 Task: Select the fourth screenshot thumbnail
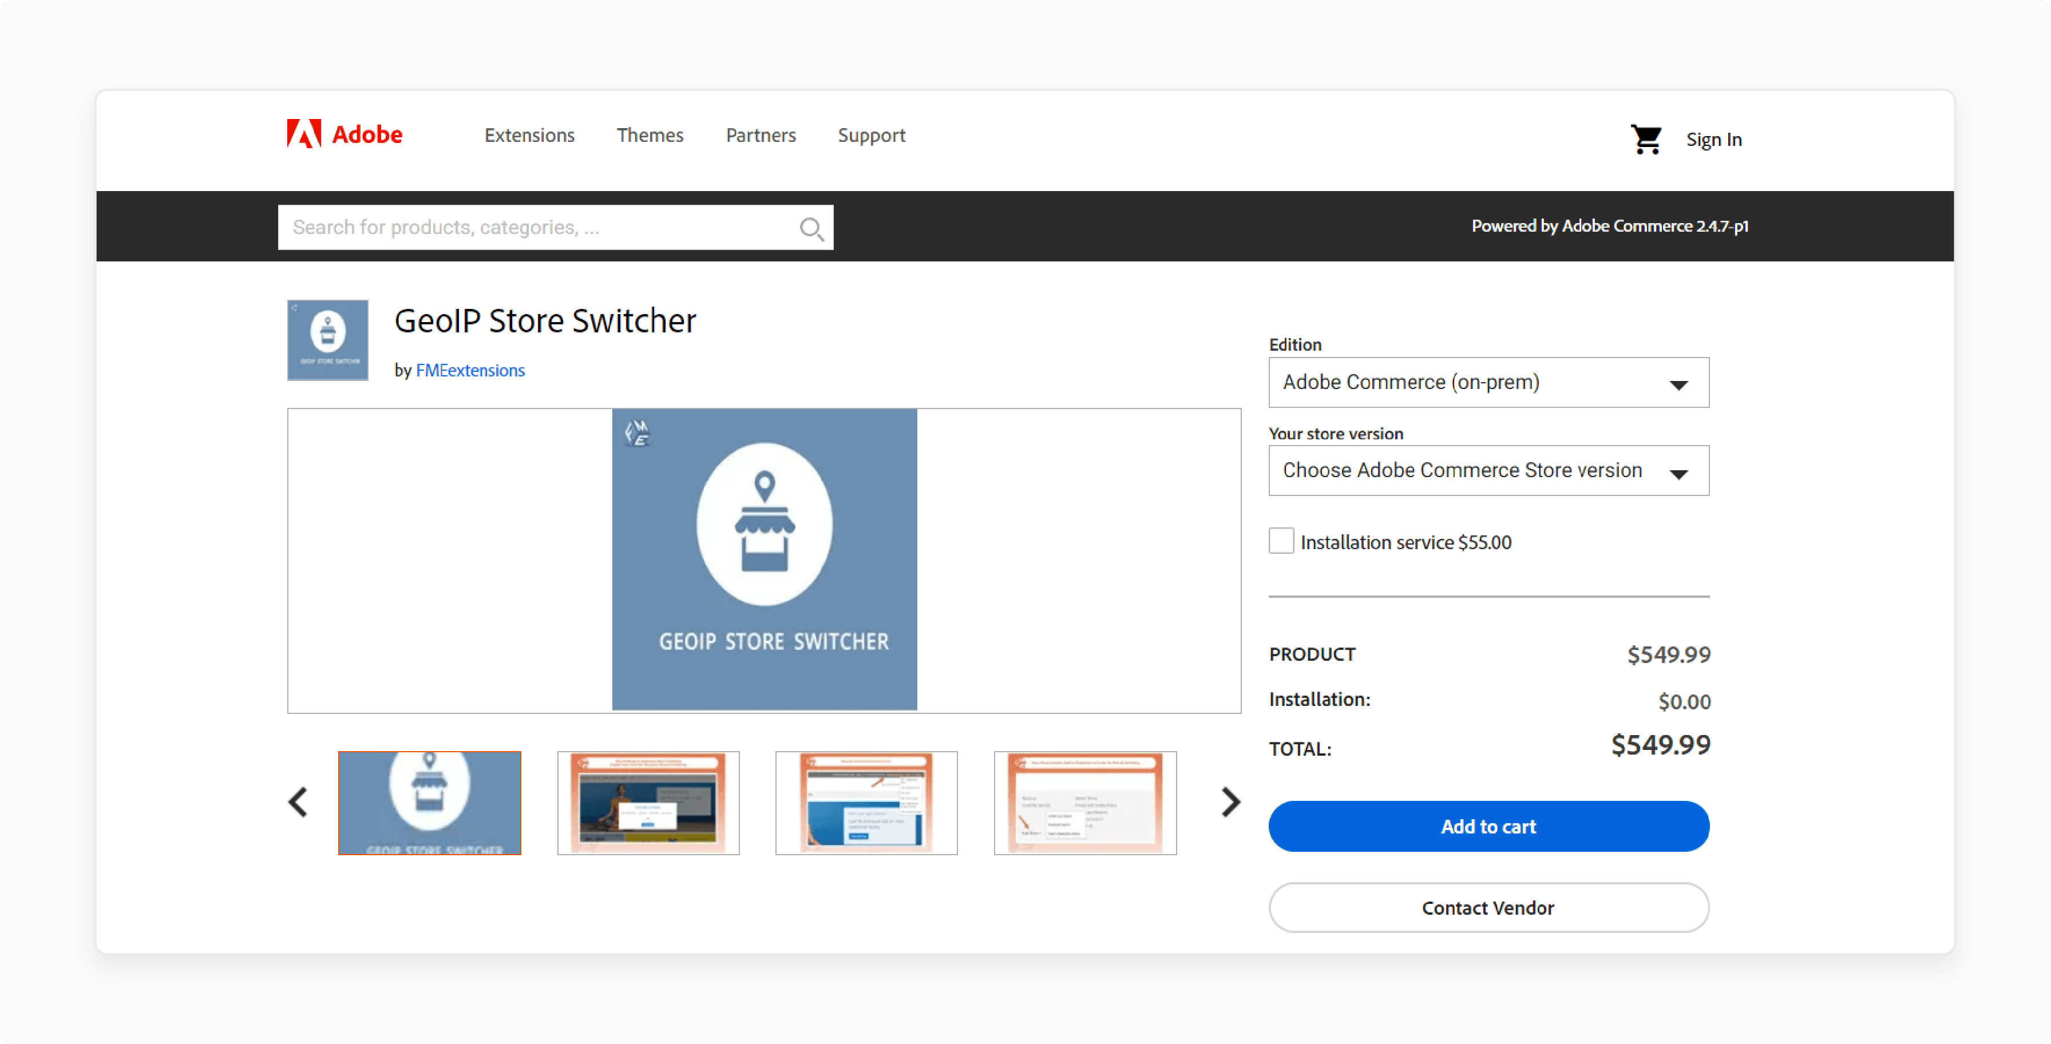1085,803
